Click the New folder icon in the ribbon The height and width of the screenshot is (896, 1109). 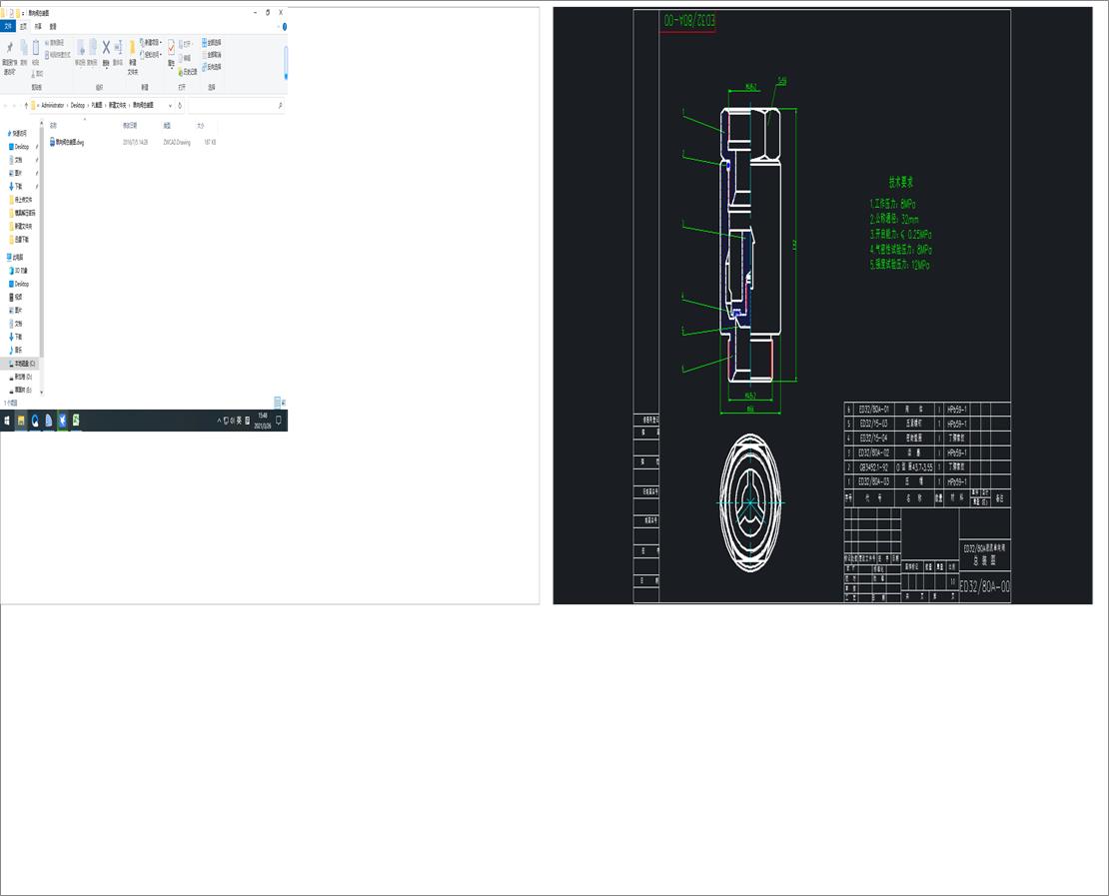(x=132, y=48)
